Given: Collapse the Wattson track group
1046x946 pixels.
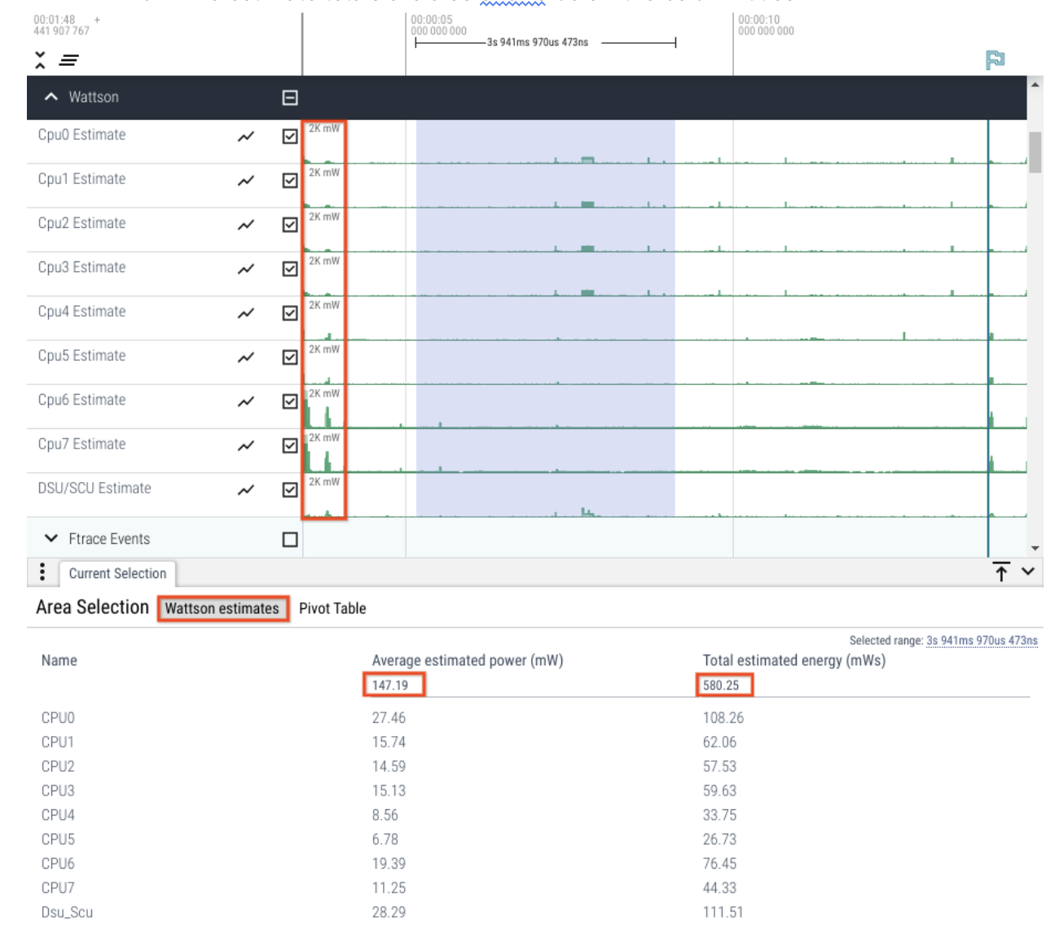Looking at the screenshot, I should point(51,97).
